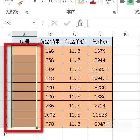Click the 商品销量 header cell
Viewport: 140px width, 140px height.
[50, 41]
